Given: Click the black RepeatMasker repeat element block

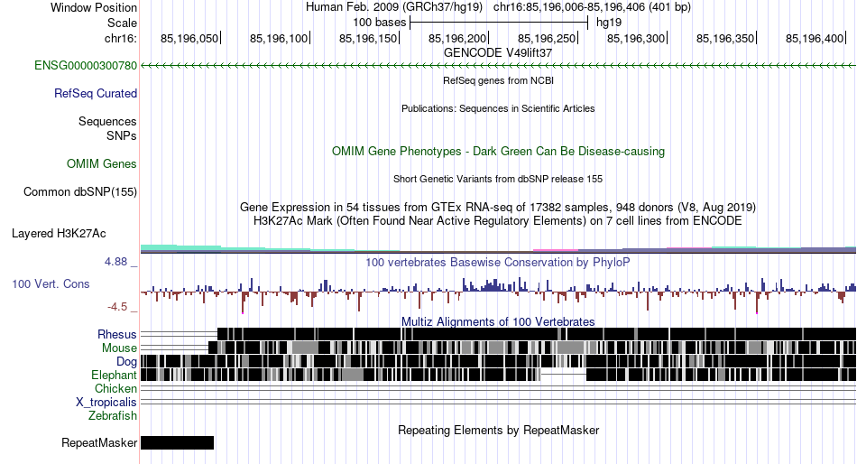Looking at the screenshot, I should click(x=177, y=442).
